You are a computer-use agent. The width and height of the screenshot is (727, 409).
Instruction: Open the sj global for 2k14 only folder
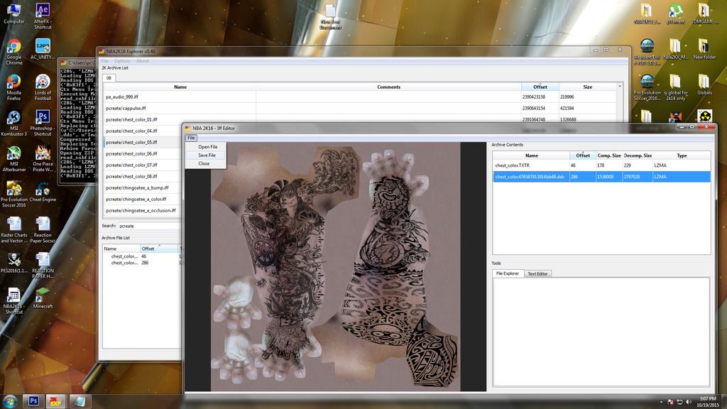tap(676, 87)
